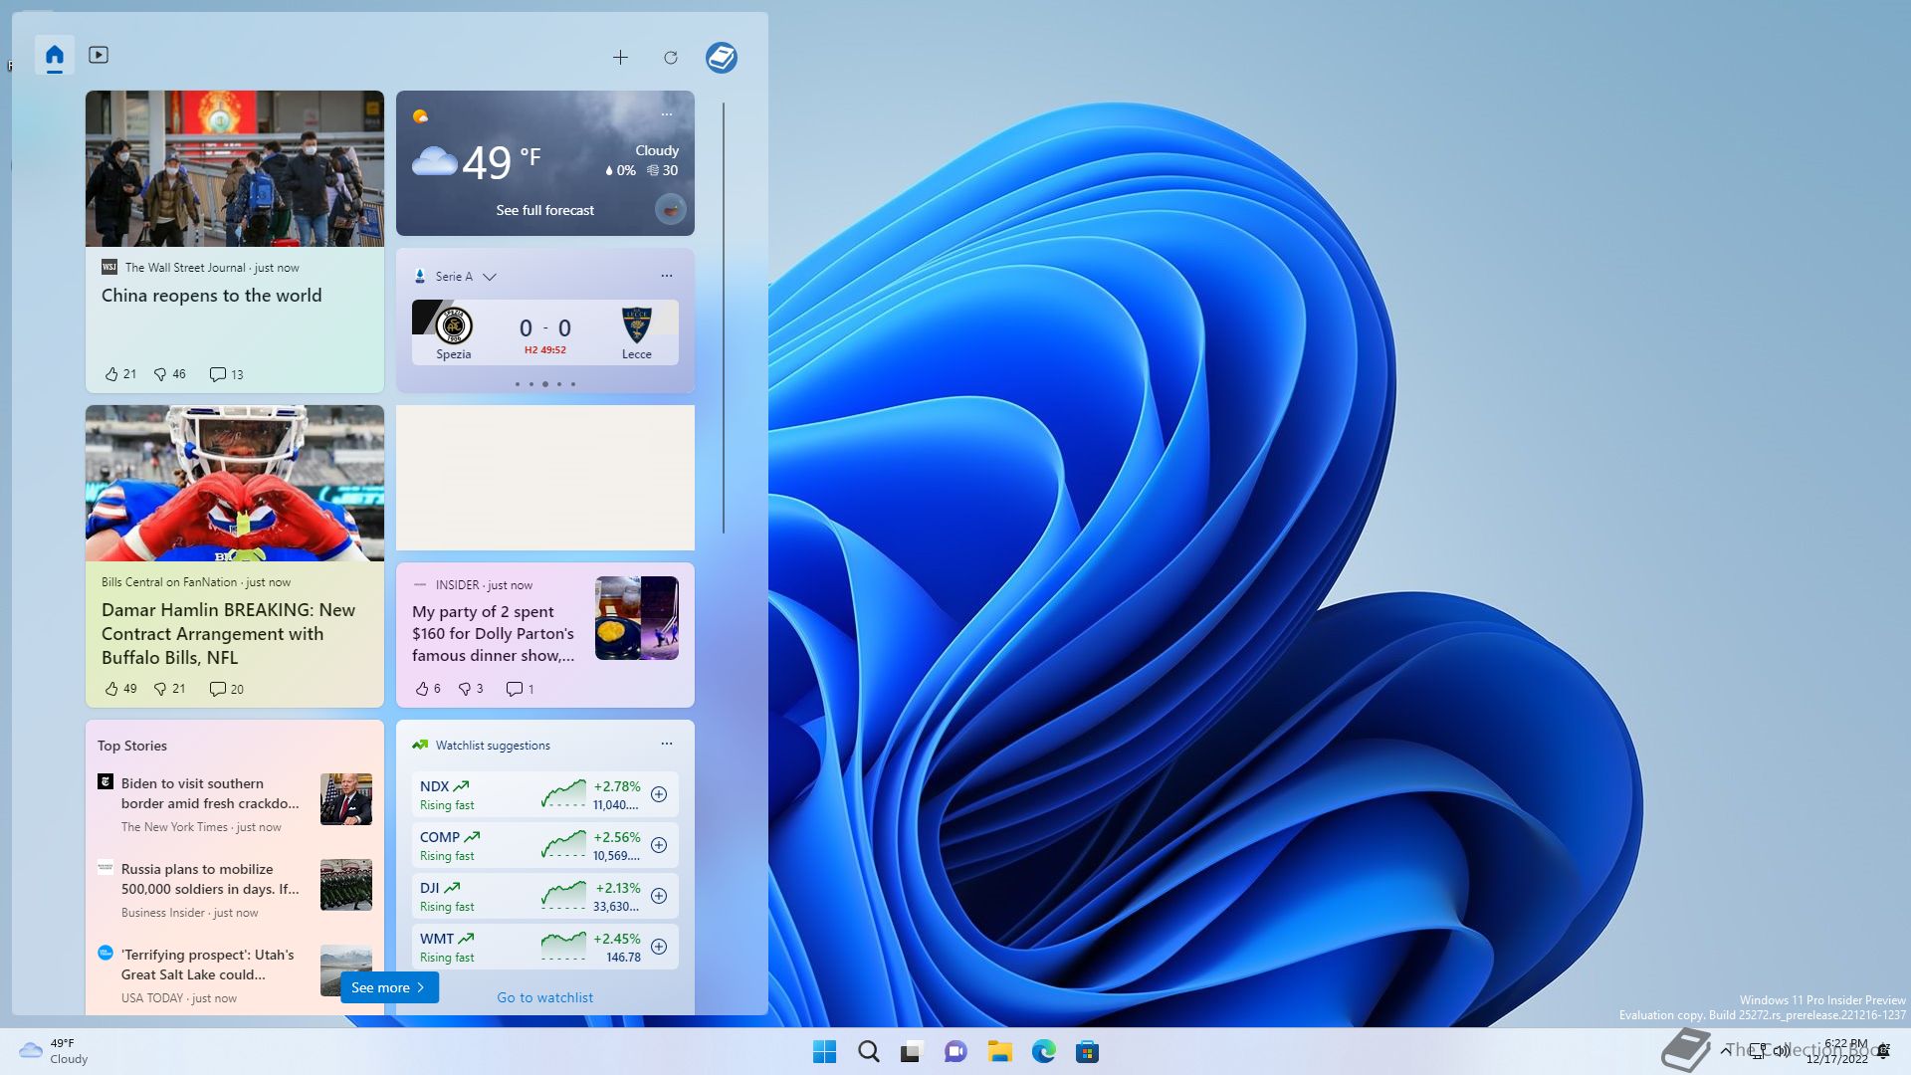Select the first sports carousel dot
The height and width of the screenshot is (1075, 1911).
(518, 384)
